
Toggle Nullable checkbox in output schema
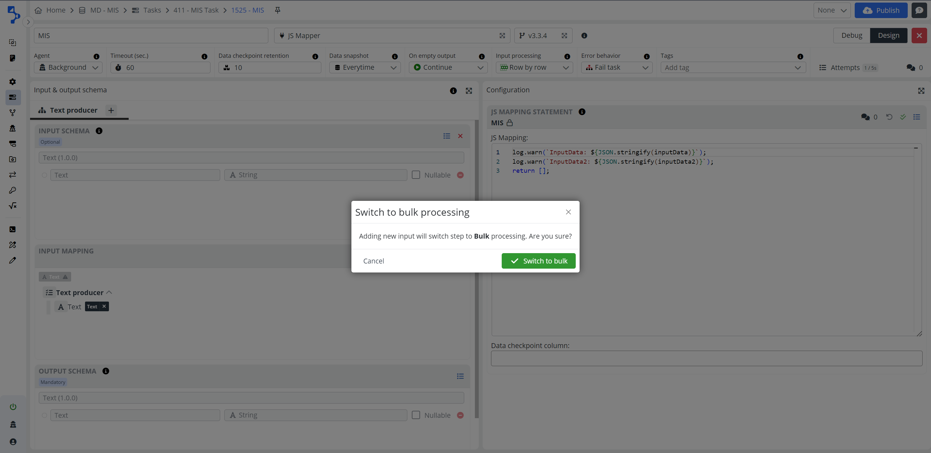click(x=416, y=415)
